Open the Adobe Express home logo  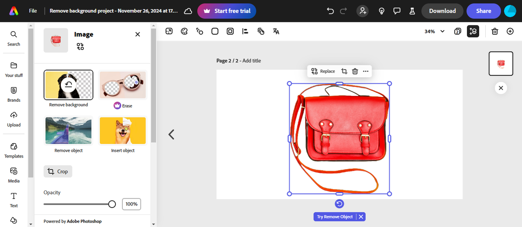[13, 11]
